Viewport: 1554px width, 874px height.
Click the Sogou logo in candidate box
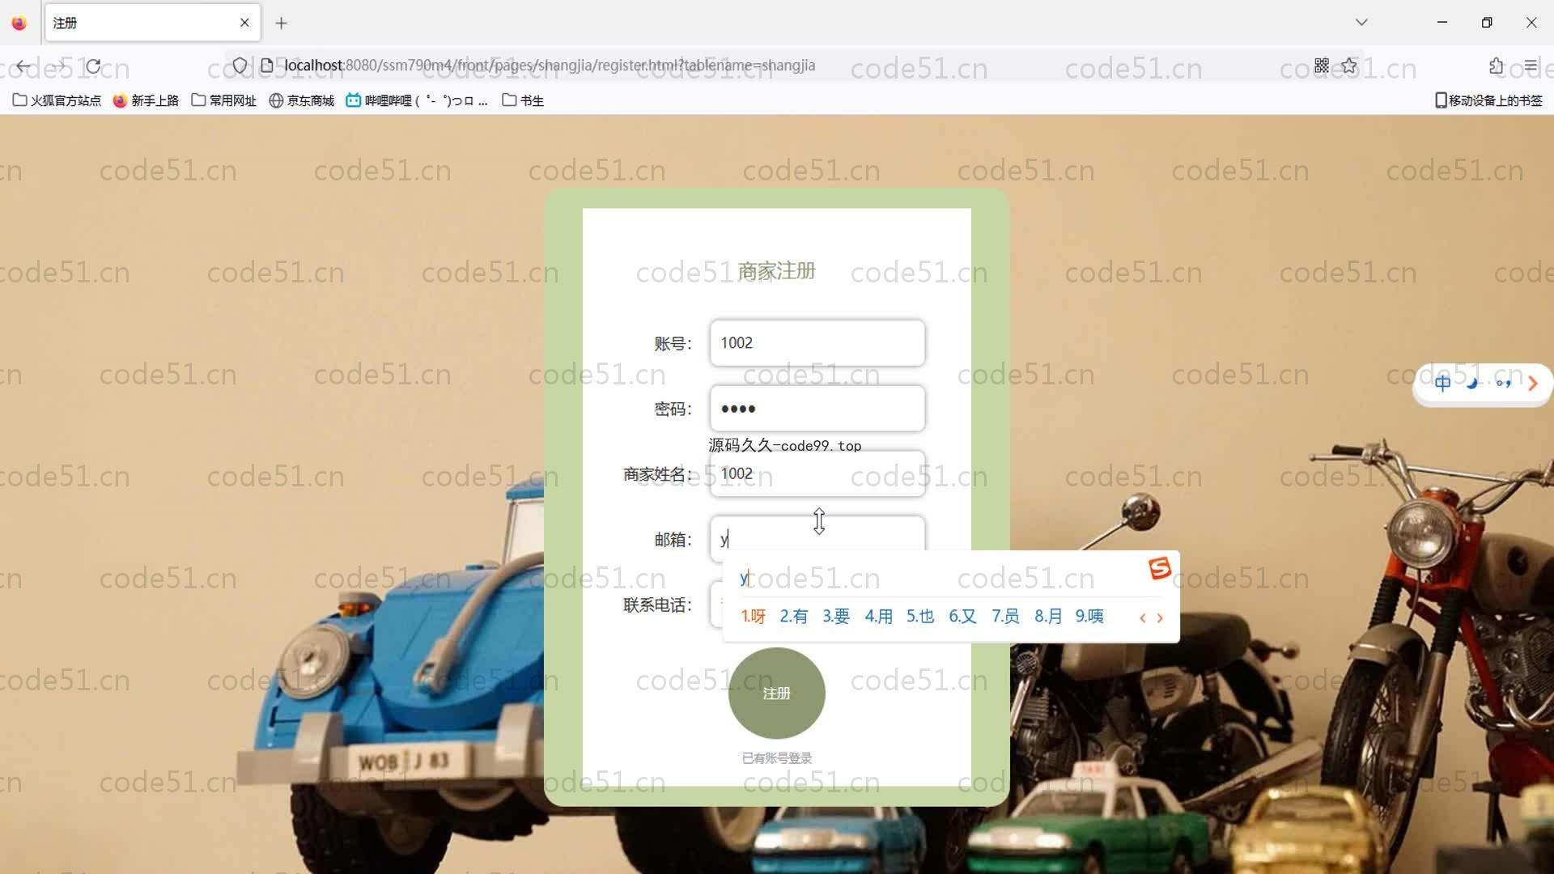(1160, 569)
